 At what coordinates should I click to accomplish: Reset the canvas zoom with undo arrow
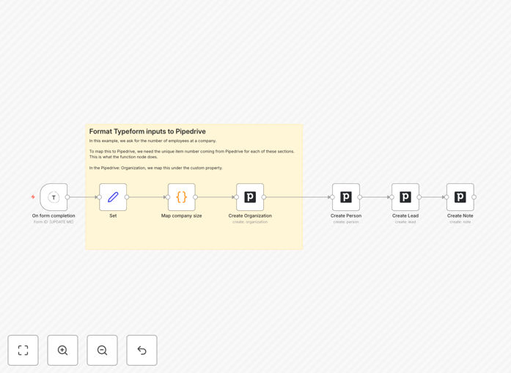141,350
